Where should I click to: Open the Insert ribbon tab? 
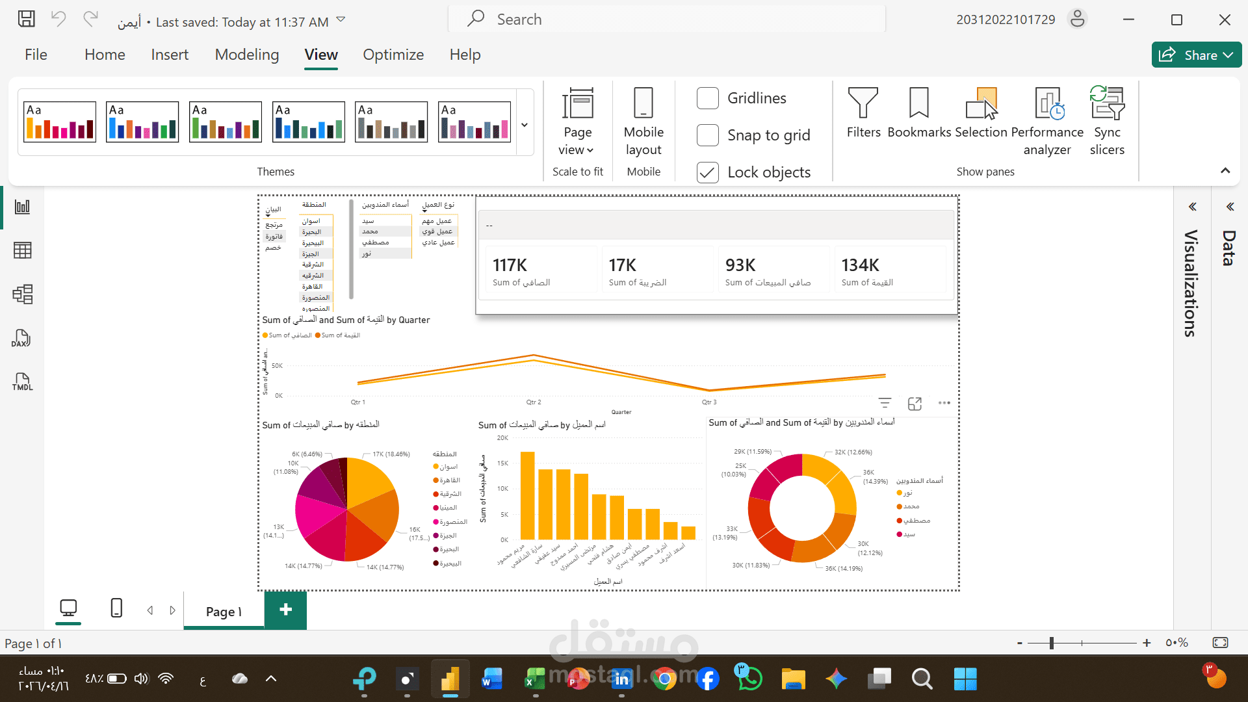coord(170,55)
